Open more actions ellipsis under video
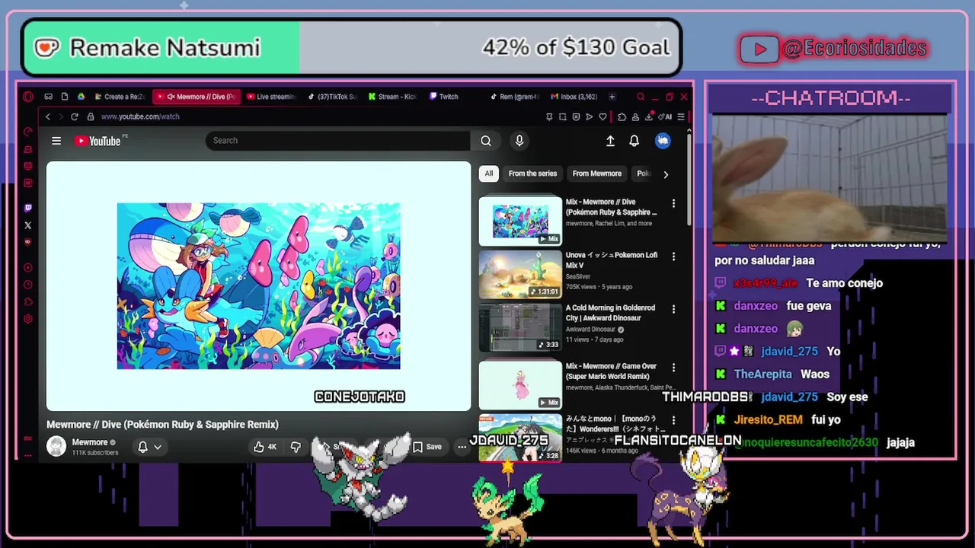The width and height of the screenshot is (975, 548). pos(462,447)
